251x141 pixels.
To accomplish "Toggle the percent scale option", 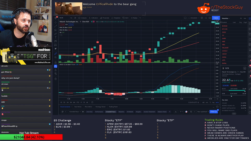I will tap(210, 103).
